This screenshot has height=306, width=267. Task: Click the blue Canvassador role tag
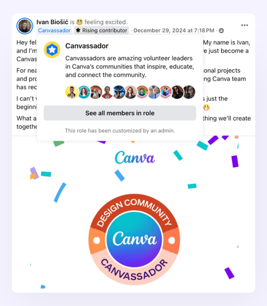[54, 30]
